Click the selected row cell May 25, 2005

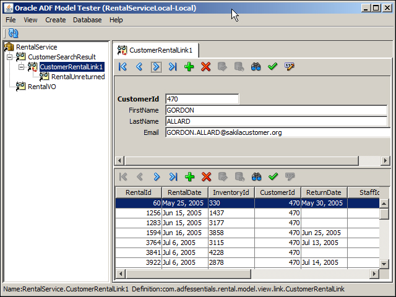click(x=185, y=203)
